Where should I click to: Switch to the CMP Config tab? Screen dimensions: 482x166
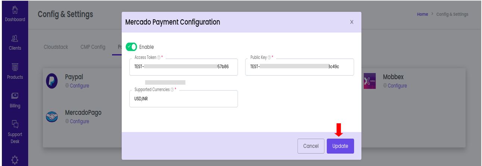[93, 47]
